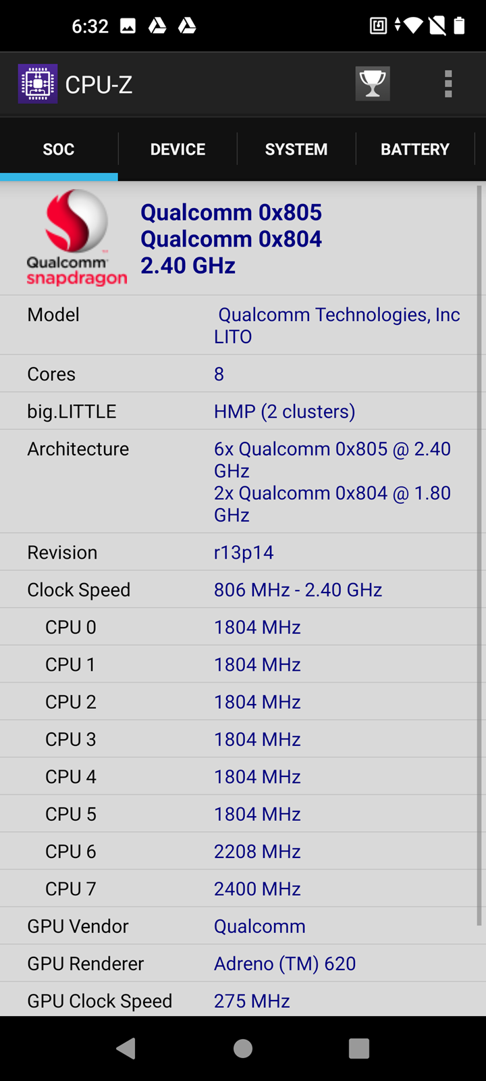
Task: Select the SOC tab
Action: click(59, 149)
